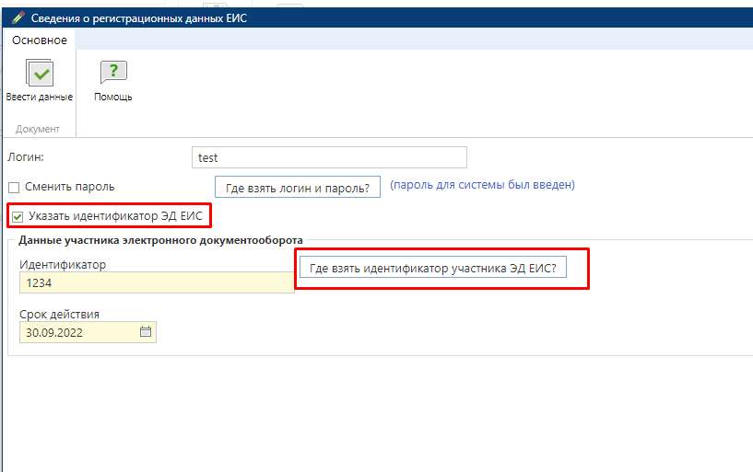This screenshot has height=472, width=753.
Task: Click the Идентификатор field with 1234
Action: 155,282
